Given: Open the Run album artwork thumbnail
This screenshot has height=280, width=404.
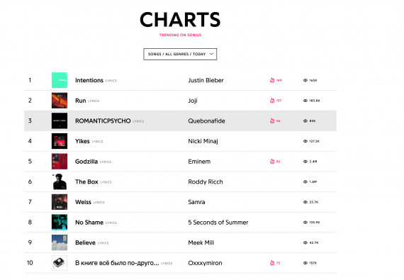Looking at the screenshot, I should click(60, 101).
